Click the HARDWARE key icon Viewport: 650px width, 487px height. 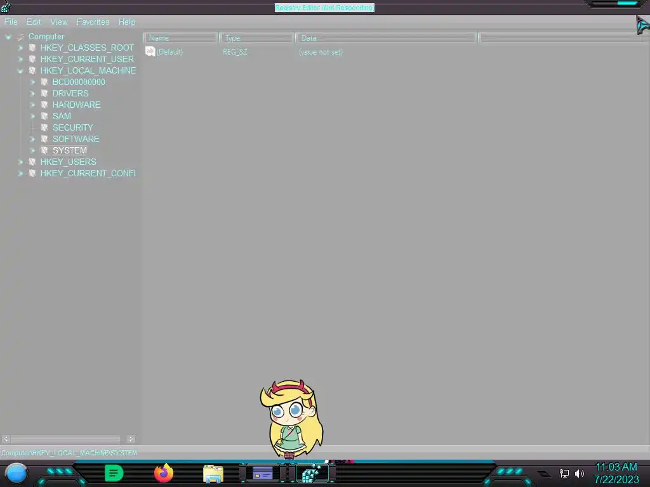[44, 105]
